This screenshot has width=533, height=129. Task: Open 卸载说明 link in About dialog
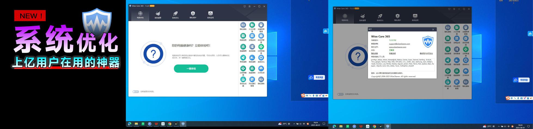392,54
